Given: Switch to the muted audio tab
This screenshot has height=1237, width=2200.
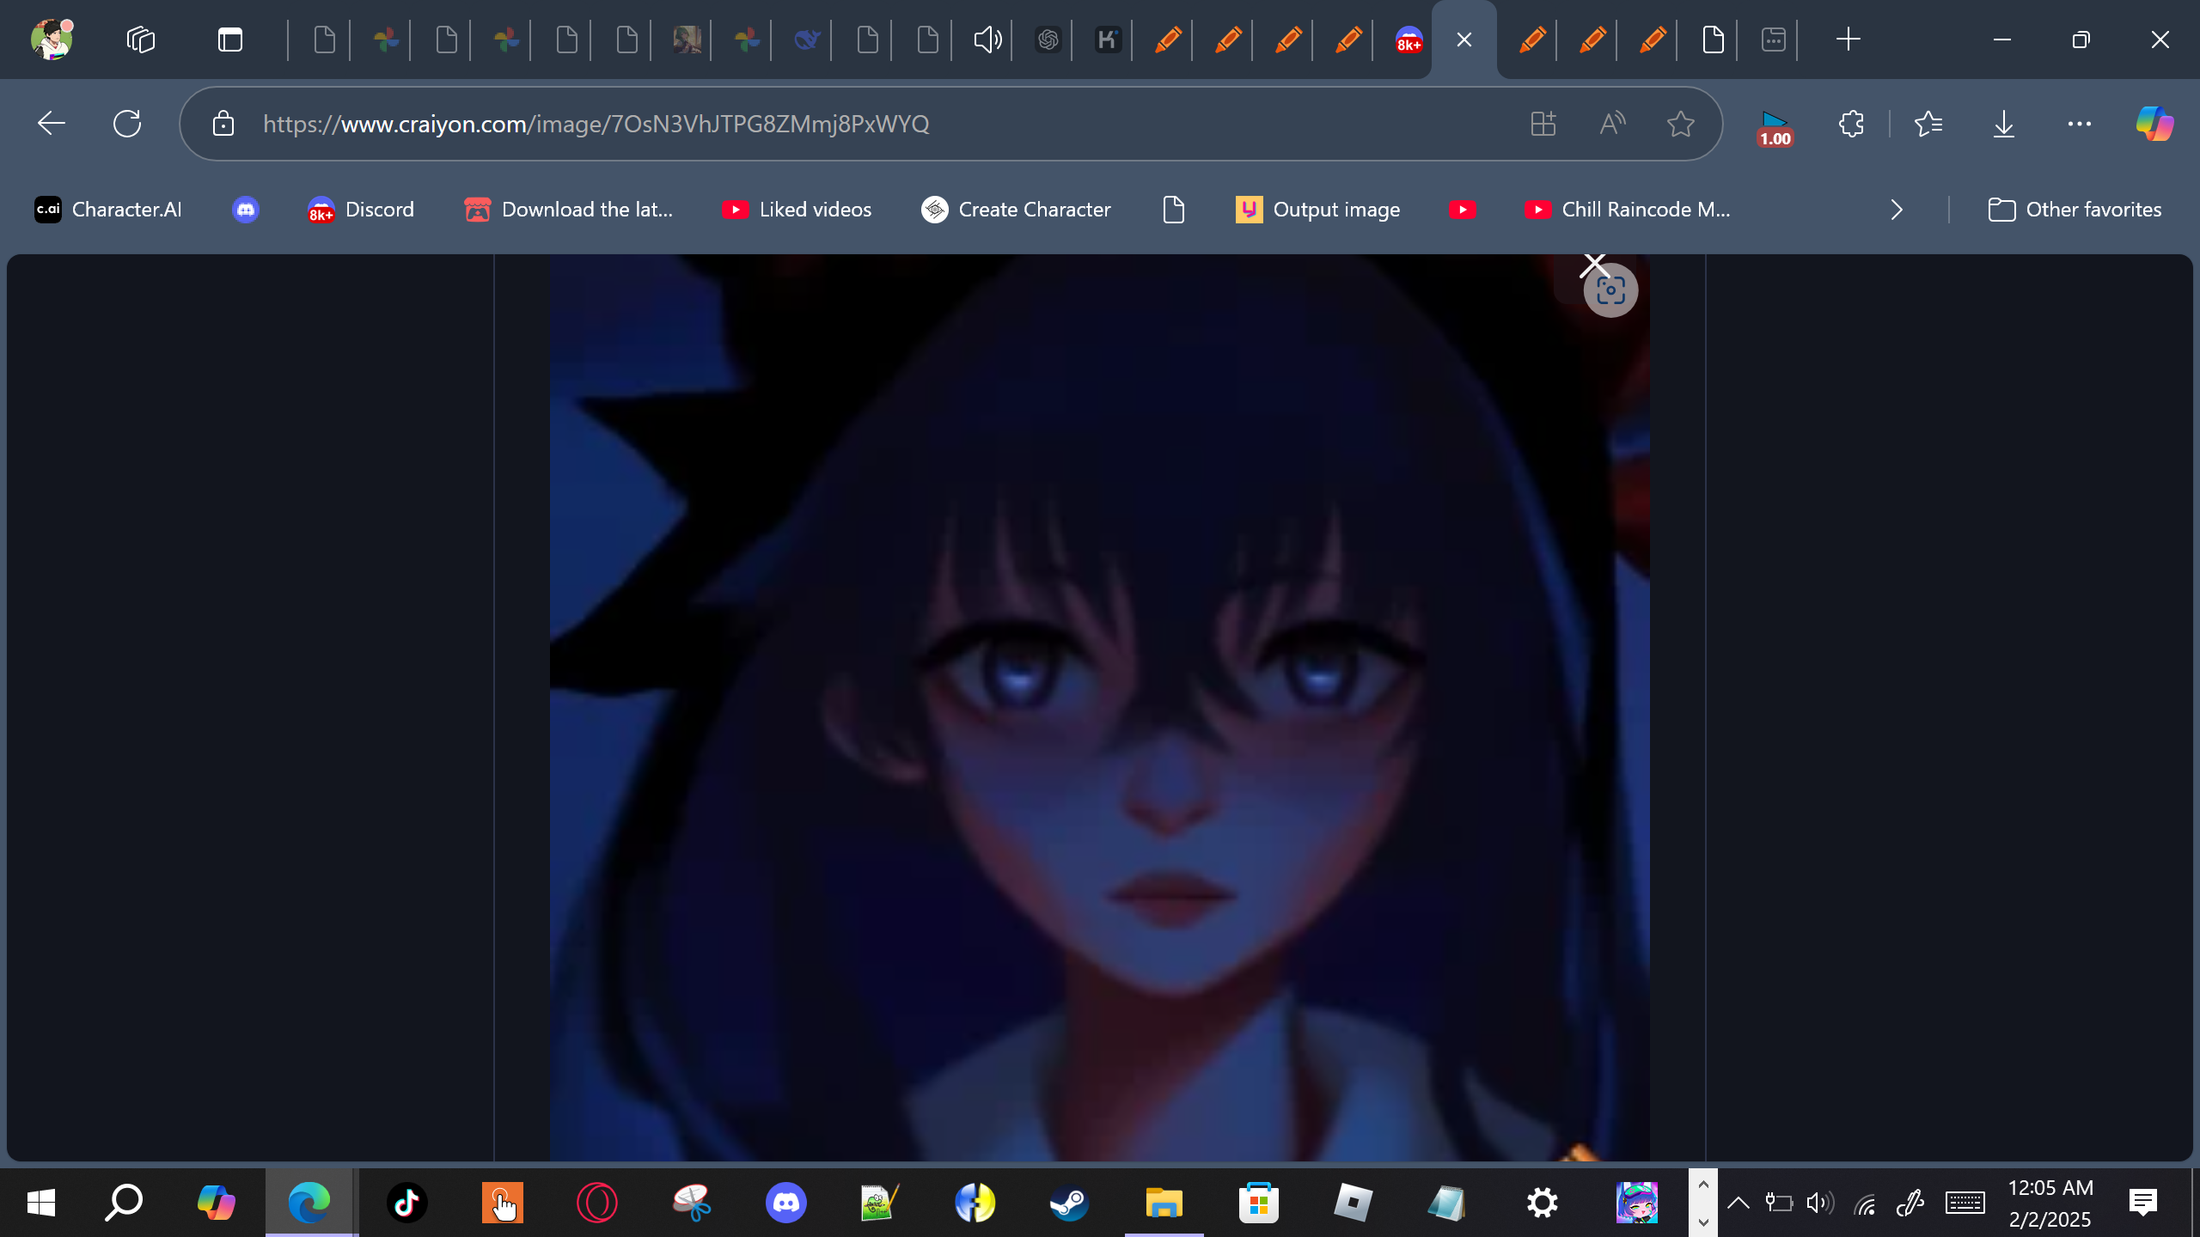Looking at the screenshot, I should click(987, 40).
